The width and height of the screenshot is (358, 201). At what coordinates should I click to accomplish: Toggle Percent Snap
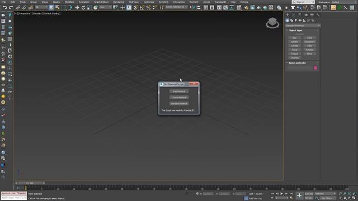(148, 7)
